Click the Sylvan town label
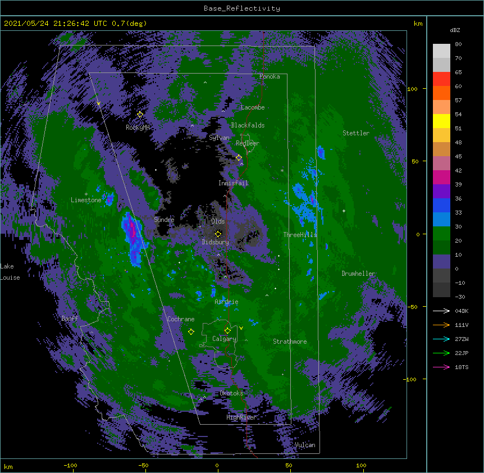Image resolution: width=484 pixels, height=473 pixels. tap(219, 138)
